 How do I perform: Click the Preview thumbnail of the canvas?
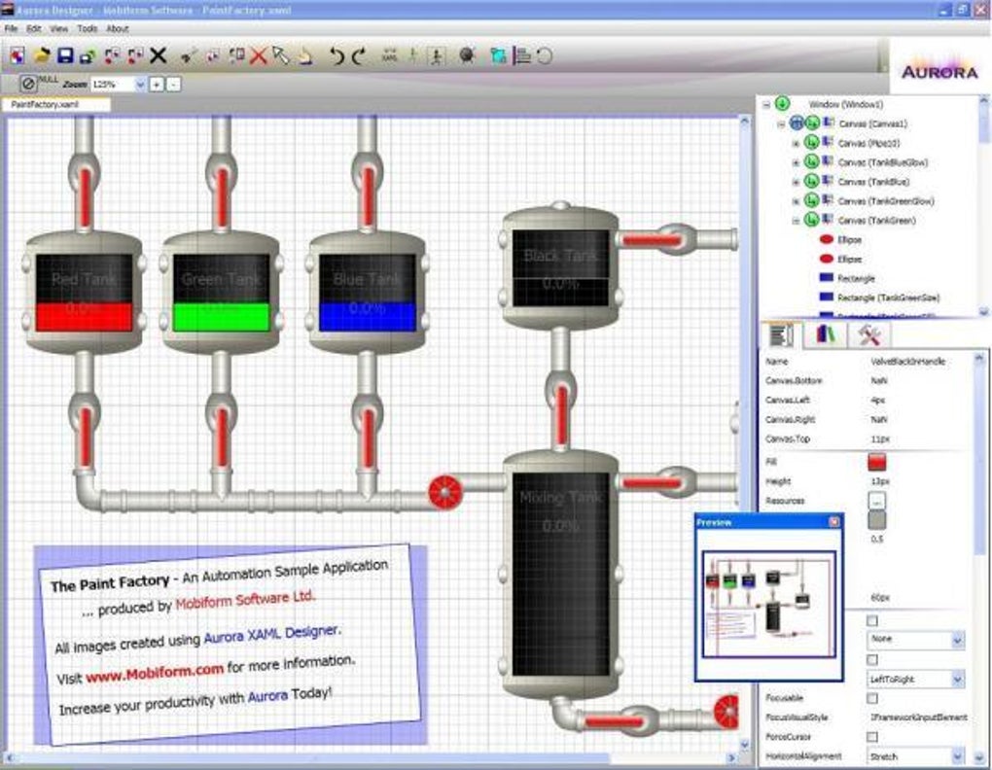point(768,605)
